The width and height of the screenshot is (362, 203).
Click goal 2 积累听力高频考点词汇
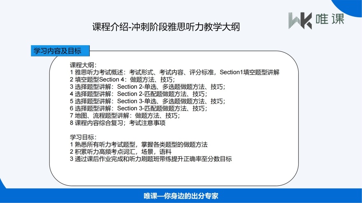(121, 152)
